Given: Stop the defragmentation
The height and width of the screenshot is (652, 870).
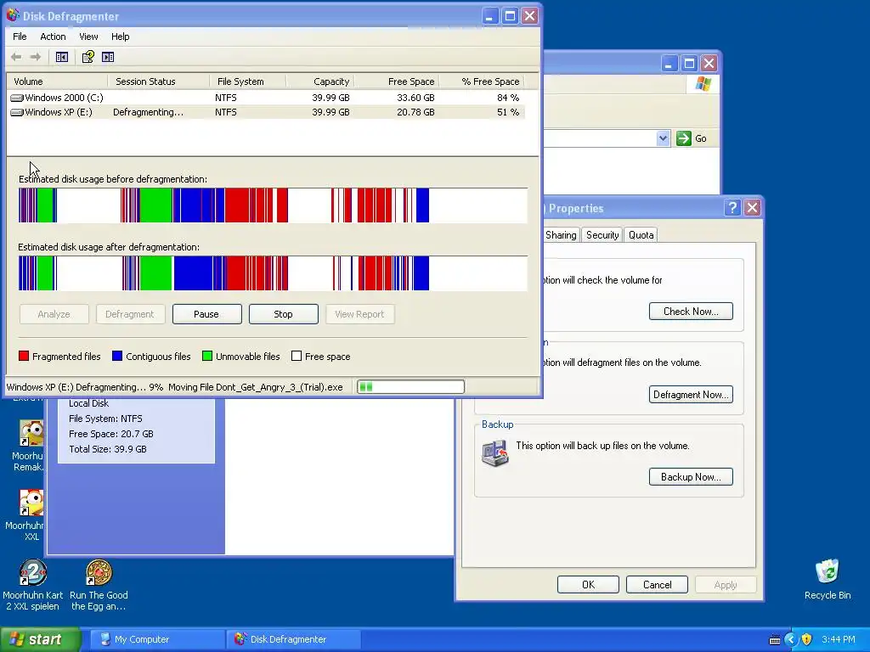Looking at the screenshot, I should tap(283, 314).
